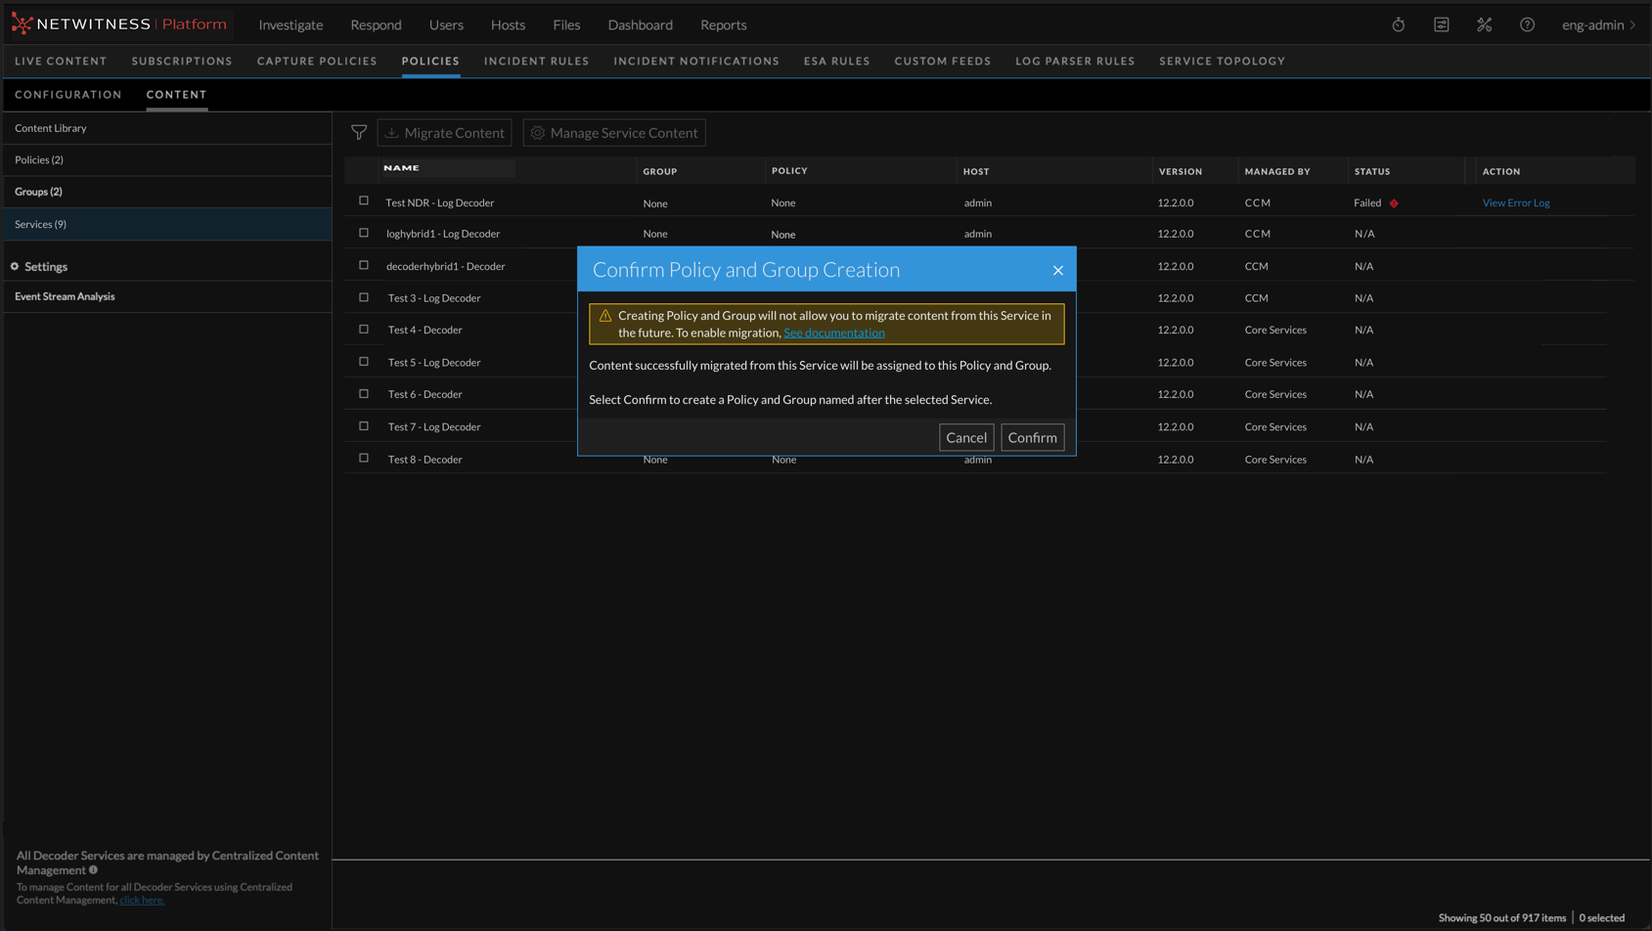Viewport: 1652px width, 931px height.
Task: Open the jobs list icon in header
Action: [x=1441, y=24]
